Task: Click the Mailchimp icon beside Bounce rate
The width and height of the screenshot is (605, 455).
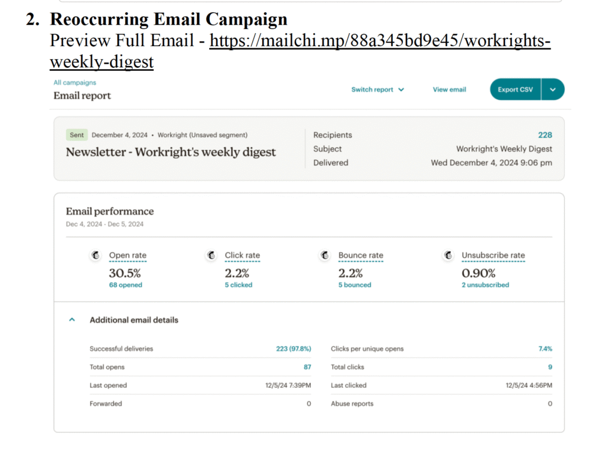Action: point(324,256)
